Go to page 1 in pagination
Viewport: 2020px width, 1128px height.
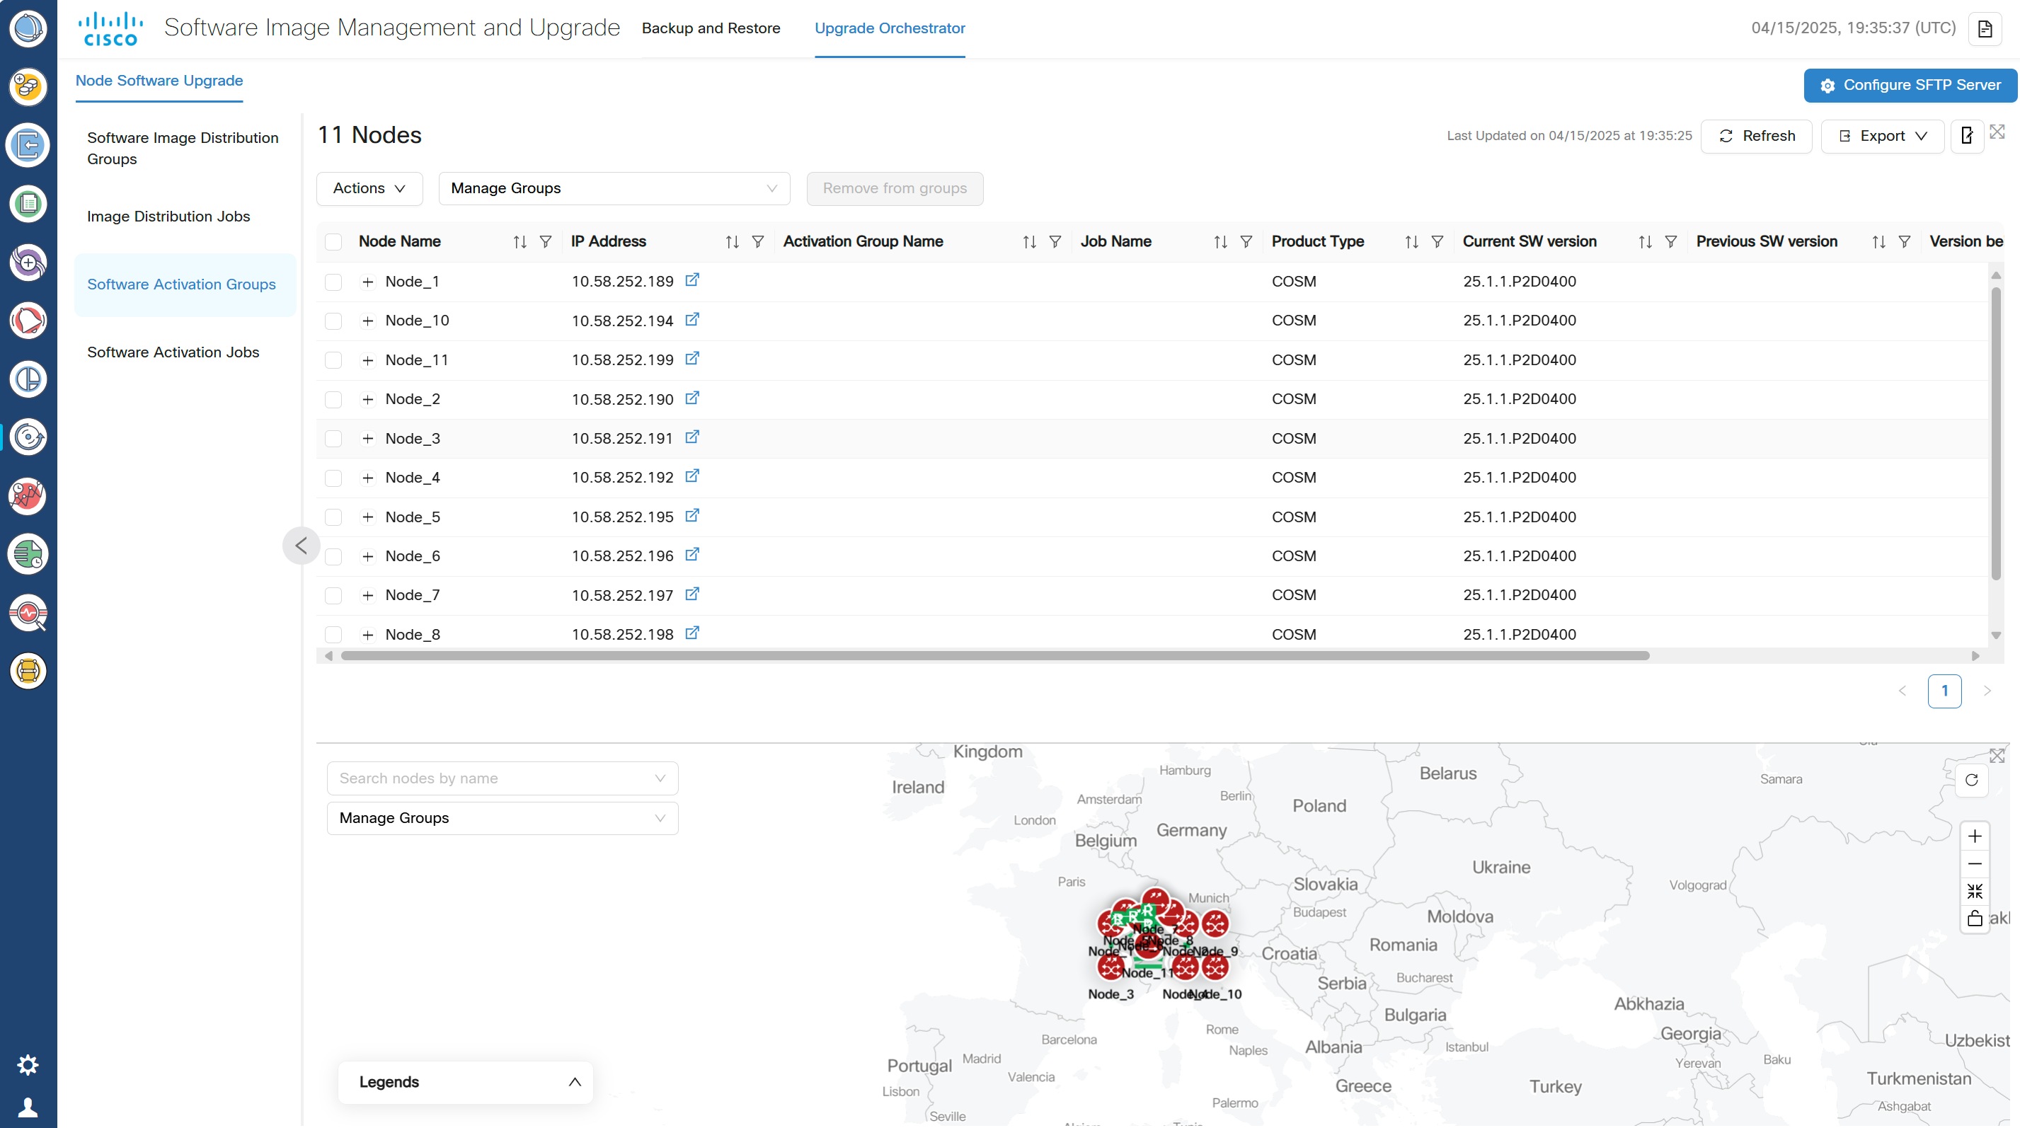[1945, 691]
